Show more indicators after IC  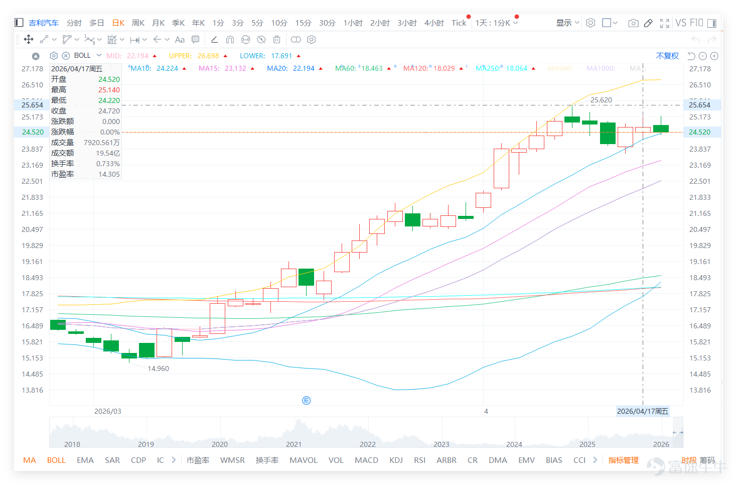tap(174, 459)
